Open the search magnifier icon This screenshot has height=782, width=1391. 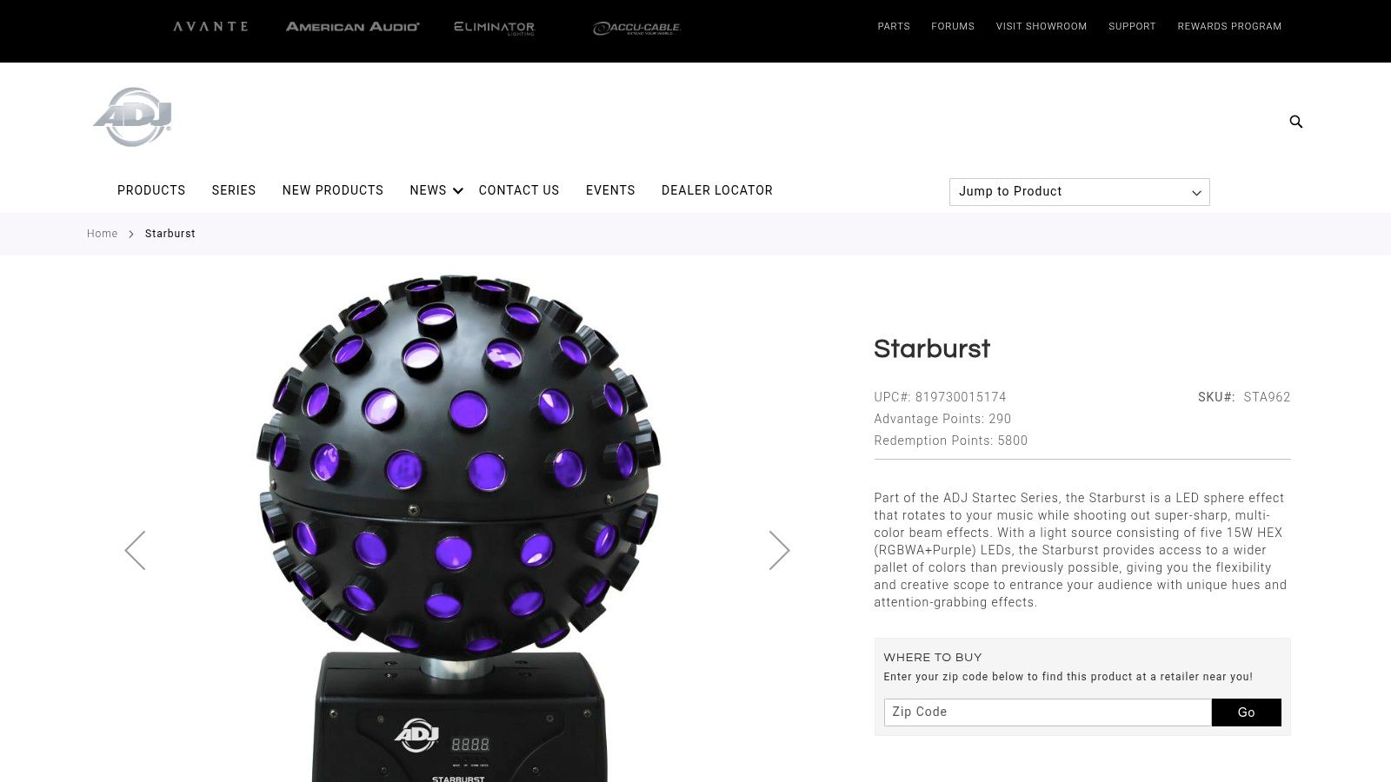tap(1295, 122)
